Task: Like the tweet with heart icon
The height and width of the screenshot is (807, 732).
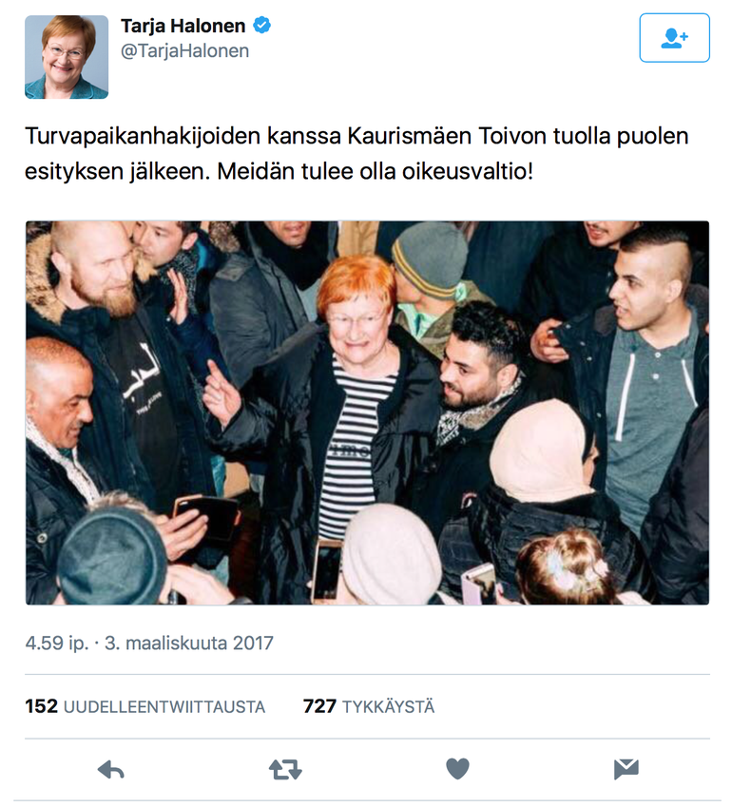Action: click(x=457, y=769)
